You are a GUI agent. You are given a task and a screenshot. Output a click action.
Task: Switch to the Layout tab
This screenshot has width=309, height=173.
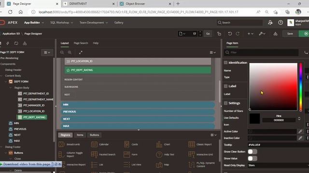[x=65, y=43]
